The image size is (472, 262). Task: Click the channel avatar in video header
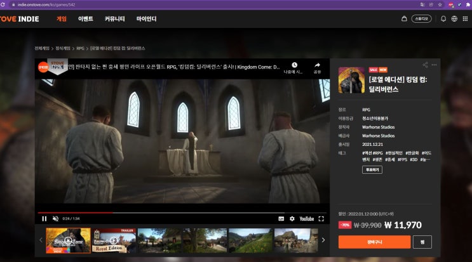point(43,67)
